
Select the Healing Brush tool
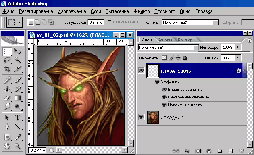[7, 80]
